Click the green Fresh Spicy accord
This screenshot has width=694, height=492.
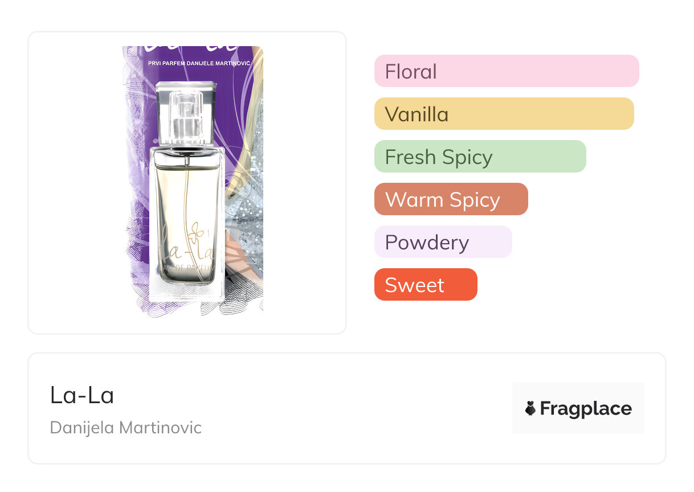pos(480,157)
